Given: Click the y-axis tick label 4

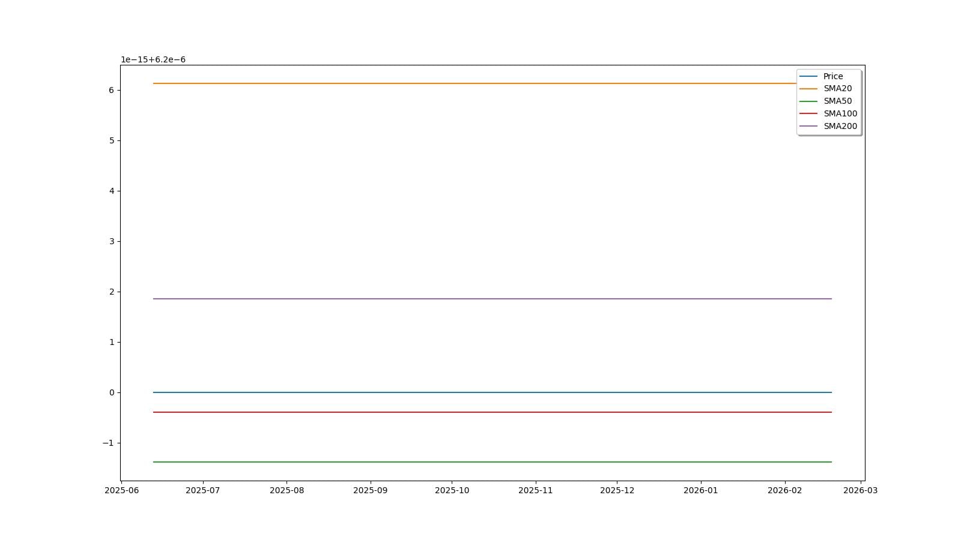Looking at the screenshot, I should pyautogui.click(x=111, y=191).
